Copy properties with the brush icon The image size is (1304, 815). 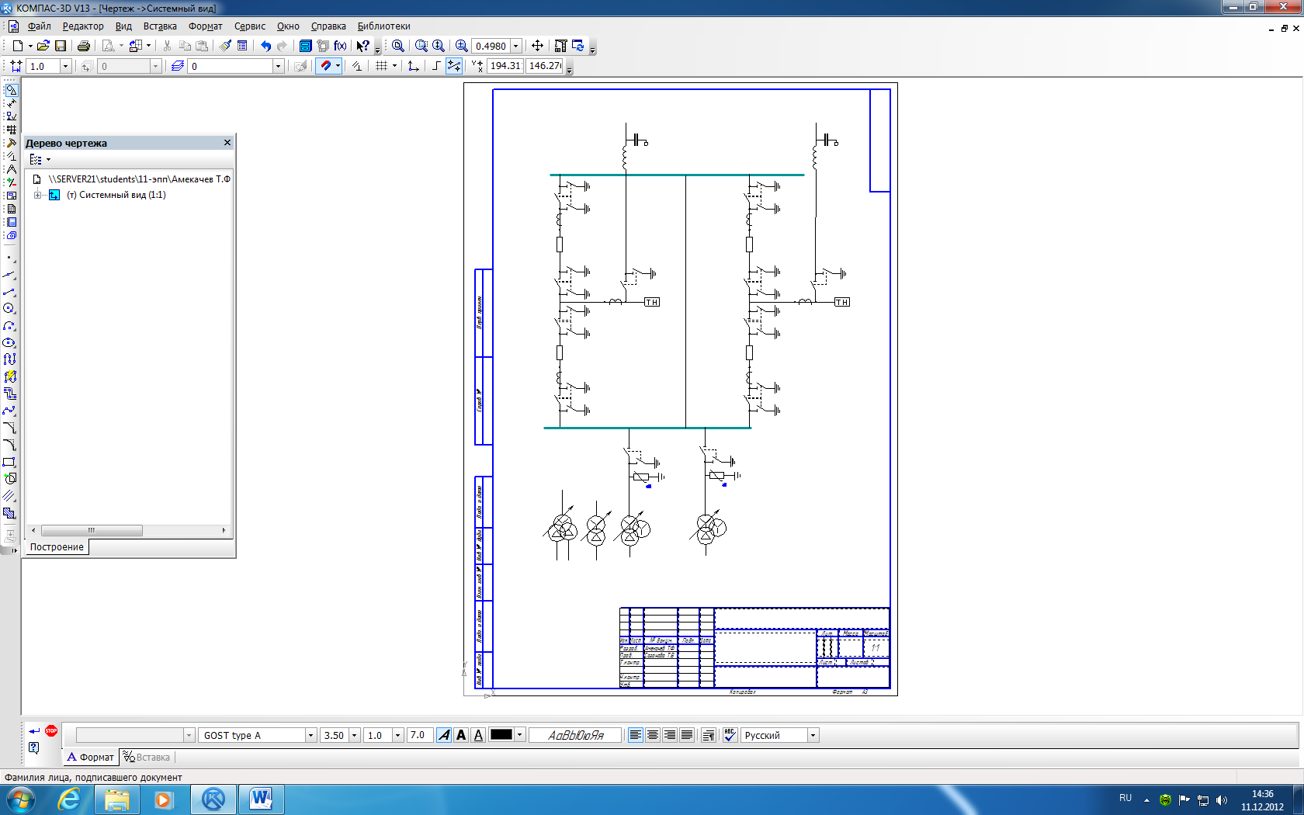(225, 46)
